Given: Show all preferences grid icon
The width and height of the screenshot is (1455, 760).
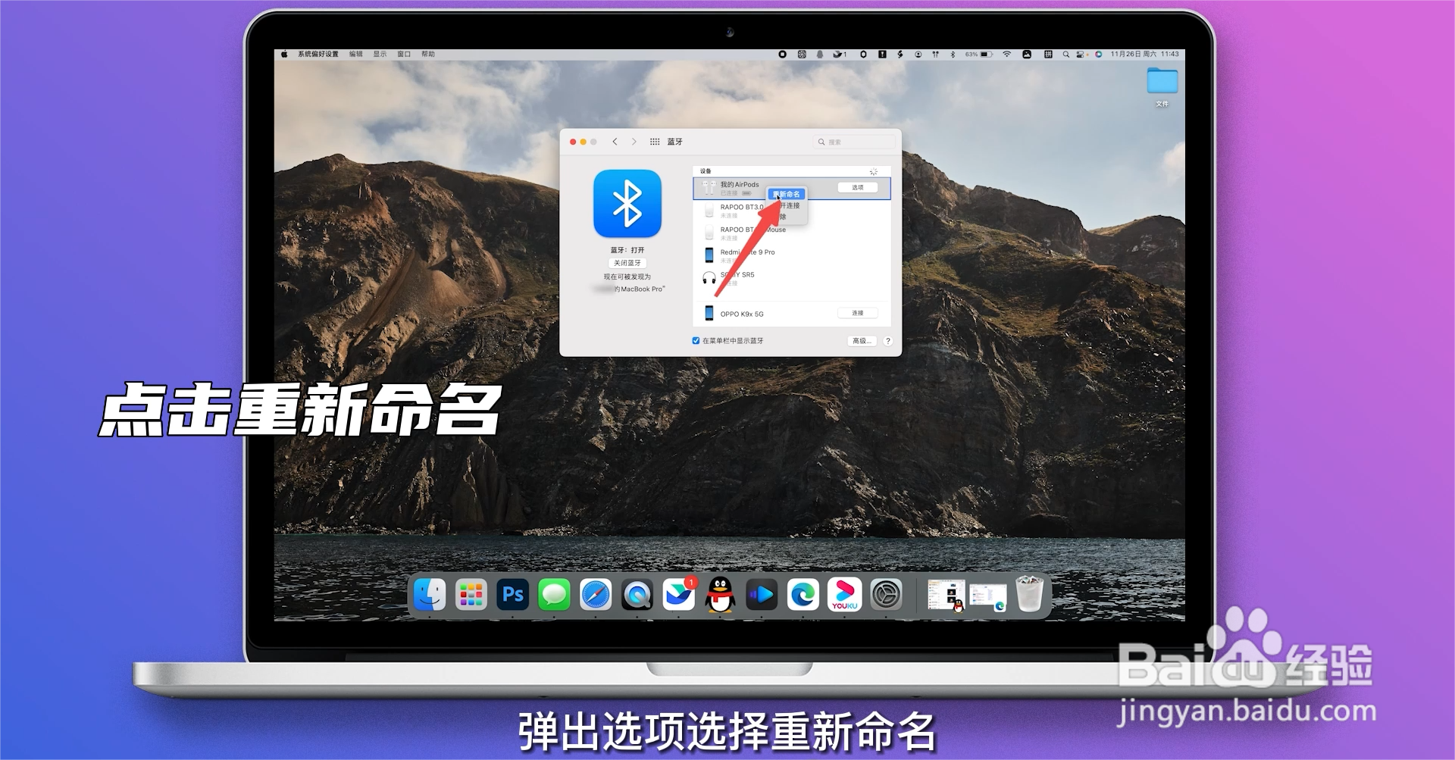Looking at the screenshot, I should pyautogui.click(x=655, y=142).
